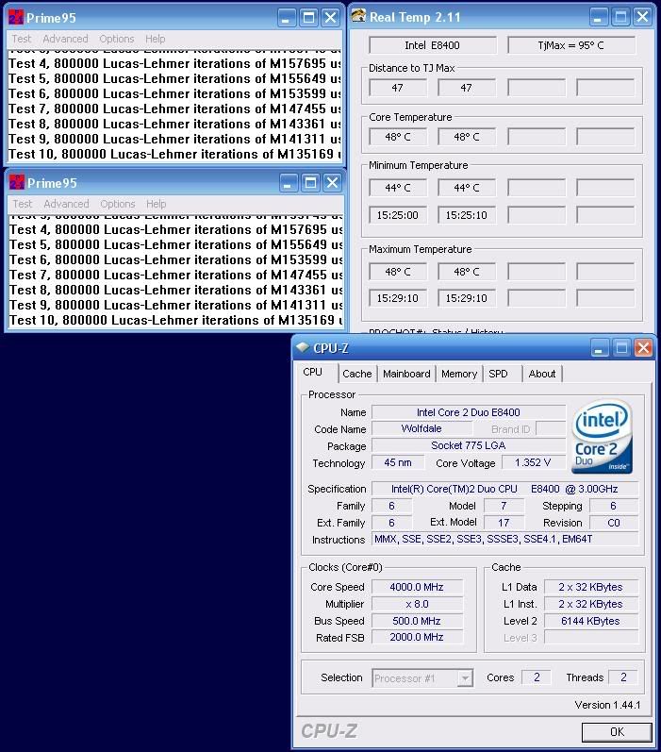
Task: Click the Rated FSB 2000.0 MHz value
Action: 417,638
